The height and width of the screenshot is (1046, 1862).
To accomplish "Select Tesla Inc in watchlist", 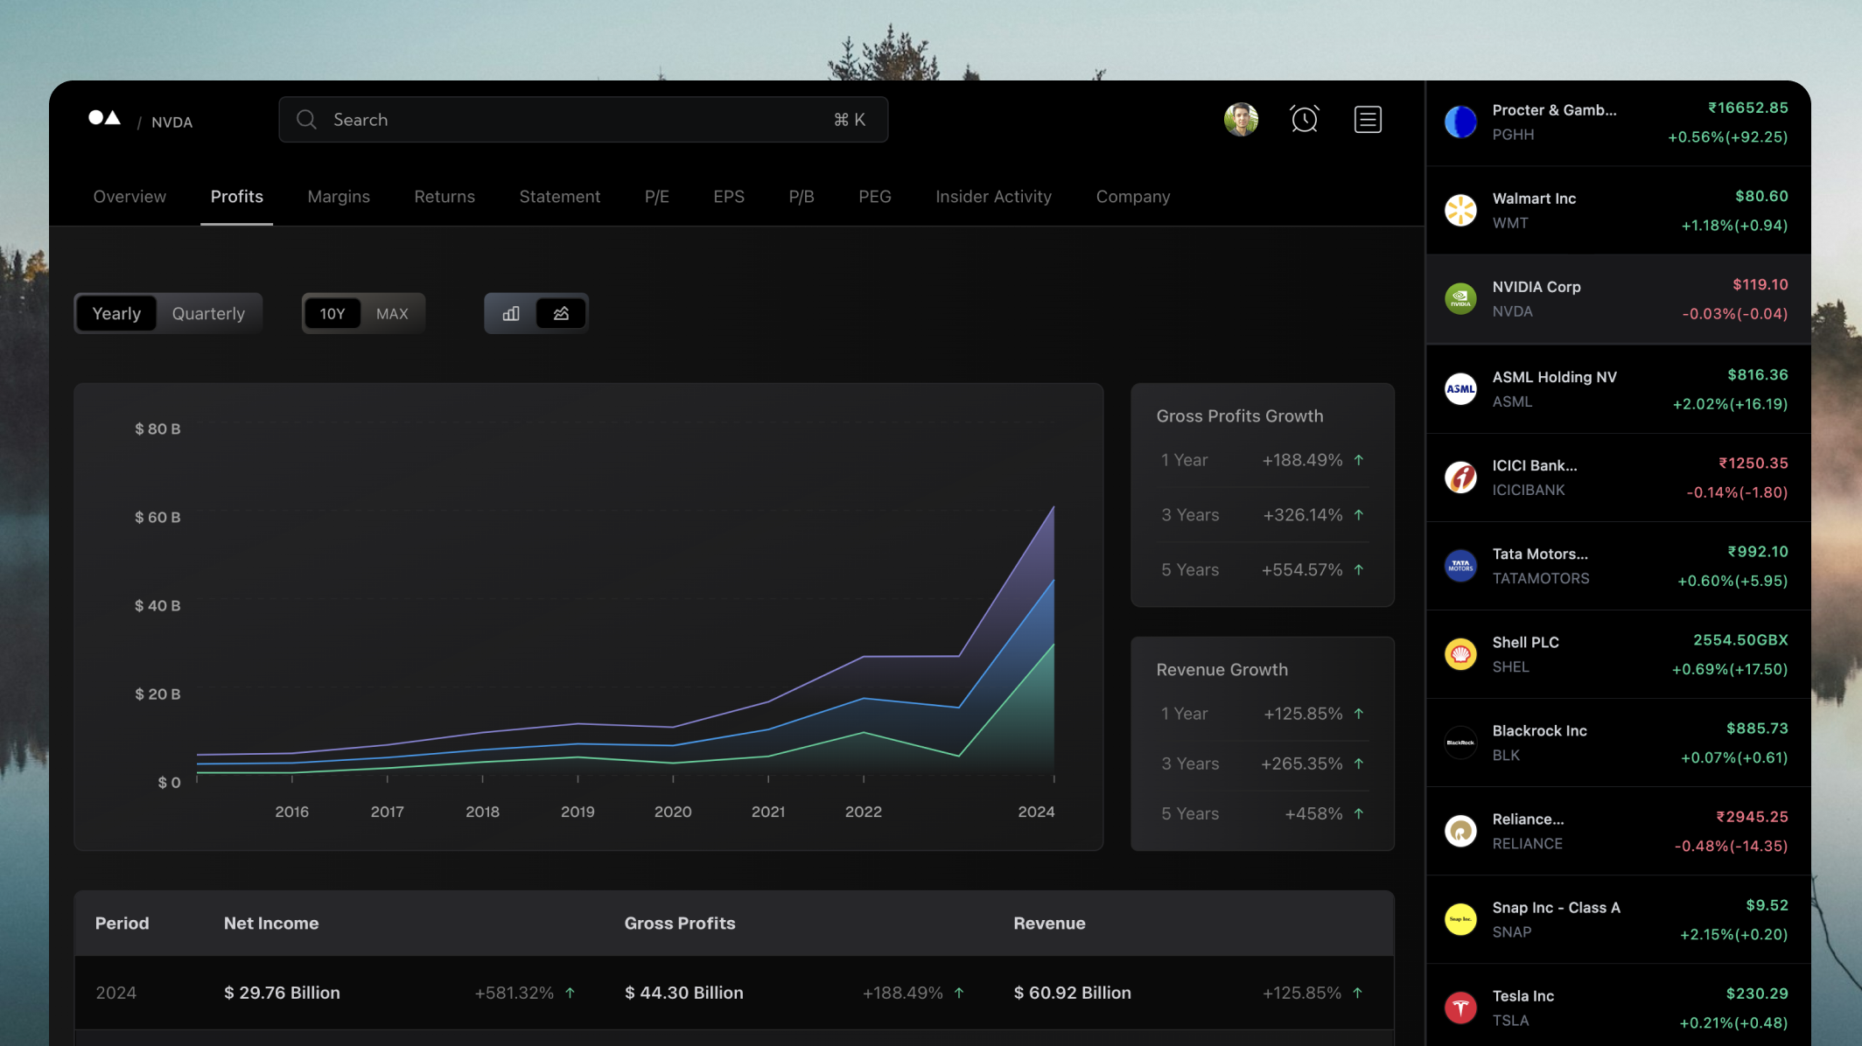I will pyautogui.click(x=1618, y=1006).
